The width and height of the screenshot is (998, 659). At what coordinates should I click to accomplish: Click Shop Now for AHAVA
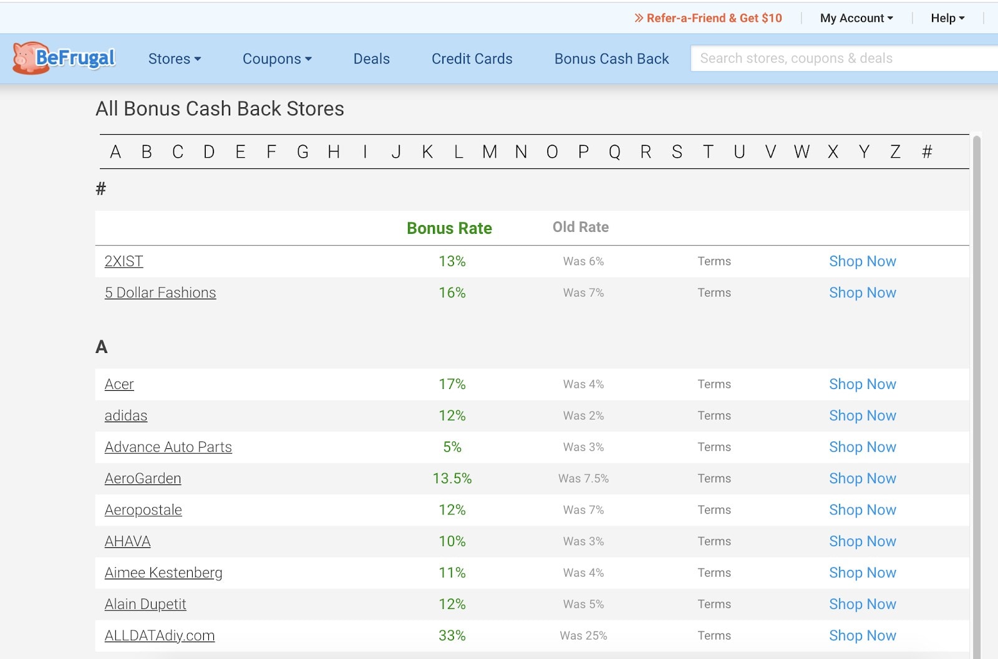(863, 541)
